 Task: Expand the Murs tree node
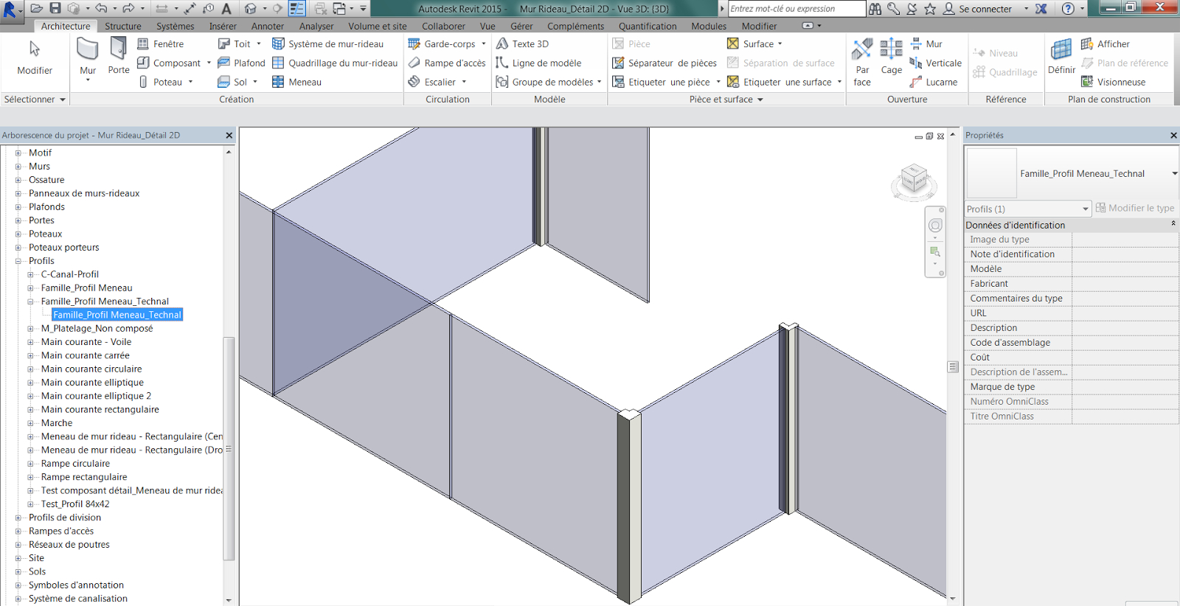[x=18, y=167]
